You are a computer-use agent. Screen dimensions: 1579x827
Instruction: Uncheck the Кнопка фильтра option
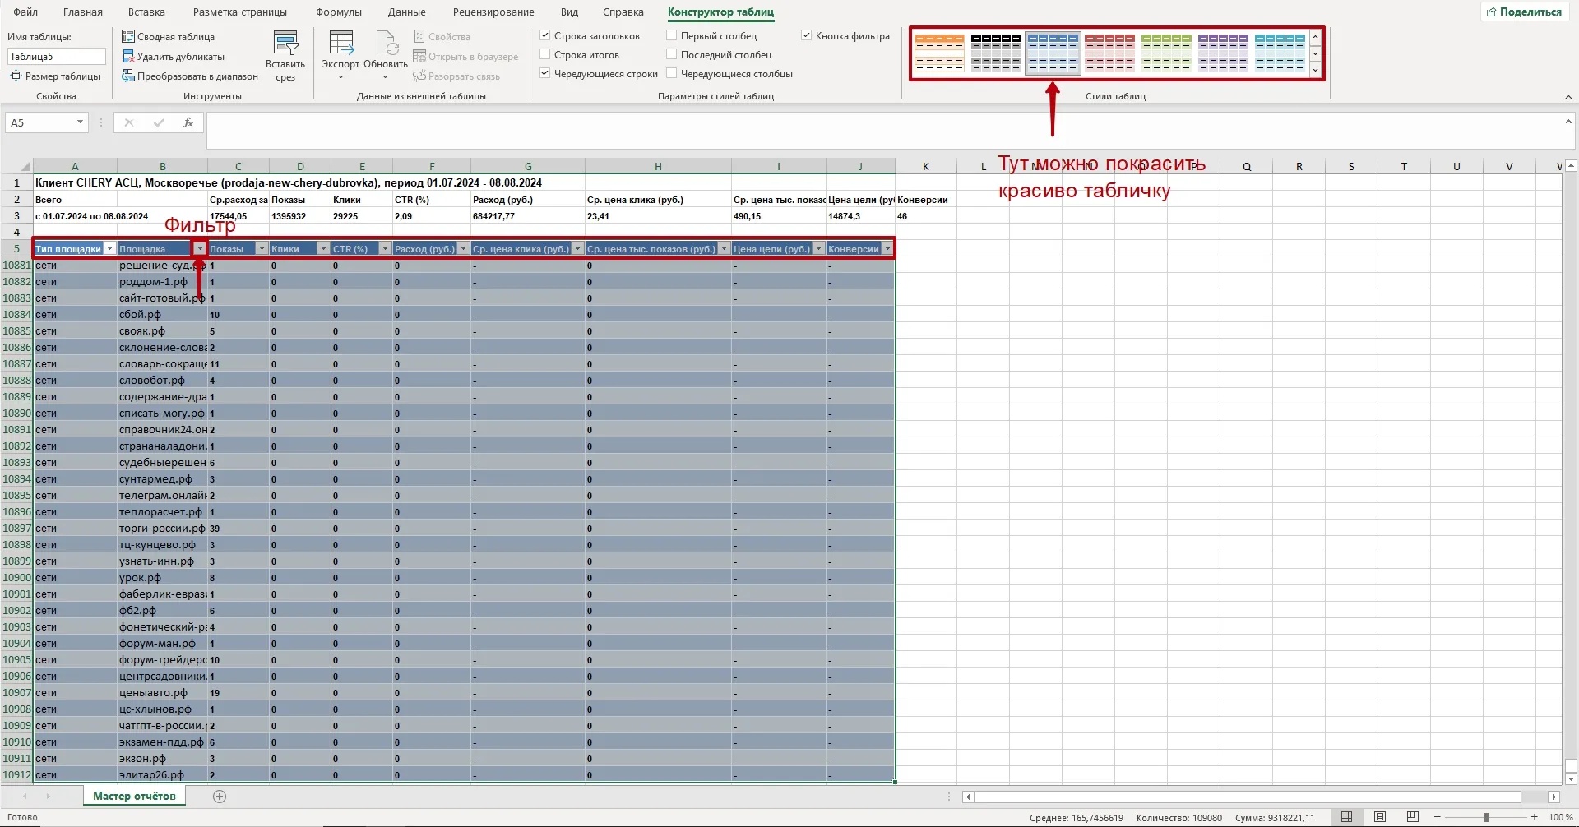click(x=806, y=35)
